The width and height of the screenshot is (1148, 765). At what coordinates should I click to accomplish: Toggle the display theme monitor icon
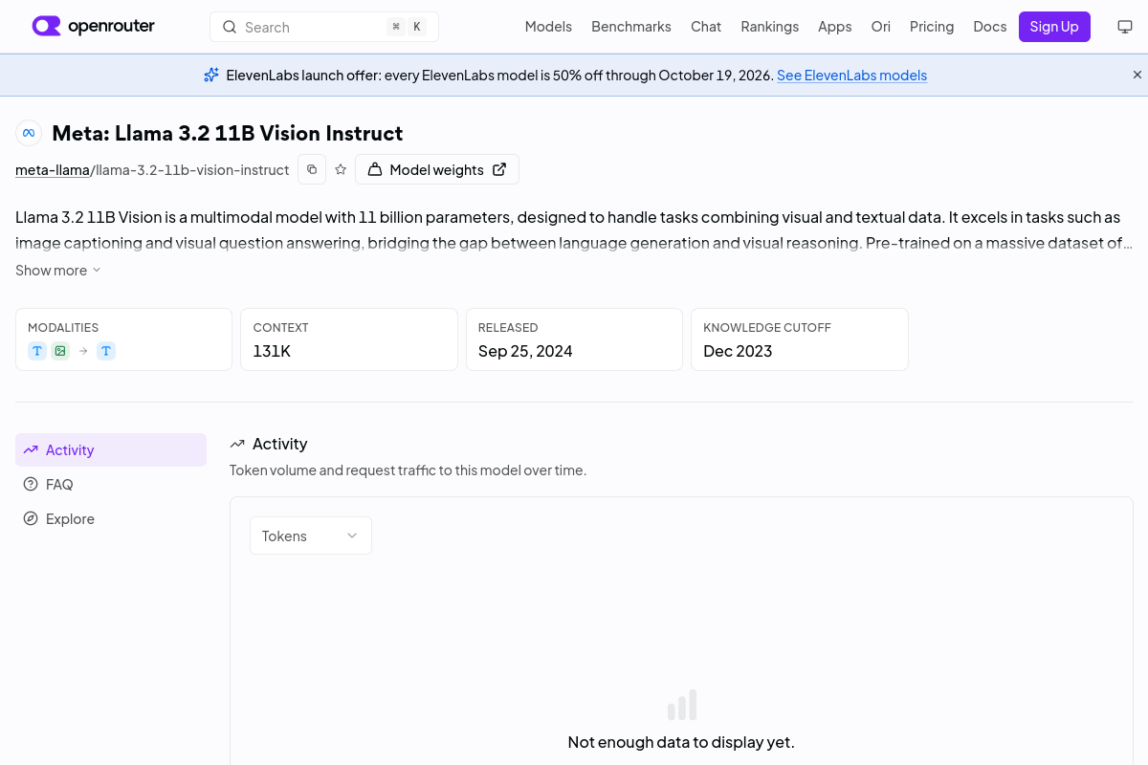click(x=1125, y=27)
